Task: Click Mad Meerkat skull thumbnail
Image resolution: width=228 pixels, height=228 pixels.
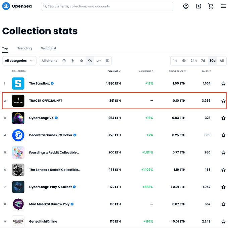Action: click(x=18, y=204)
